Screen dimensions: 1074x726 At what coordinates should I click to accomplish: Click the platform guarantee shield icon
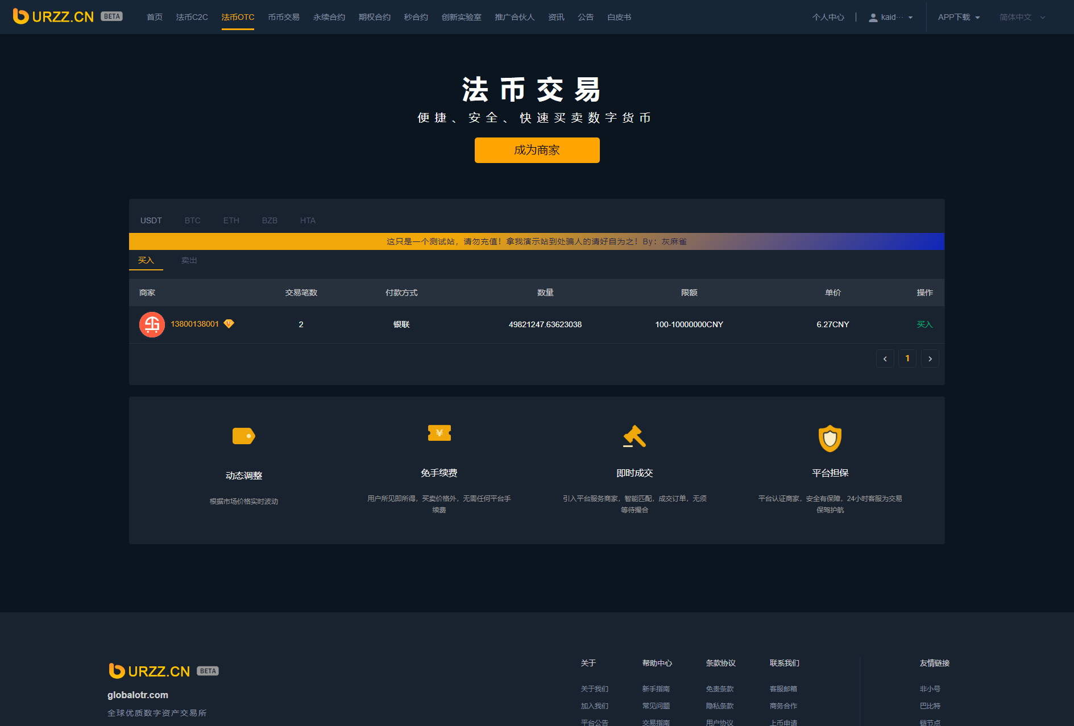tap(830, 438)
